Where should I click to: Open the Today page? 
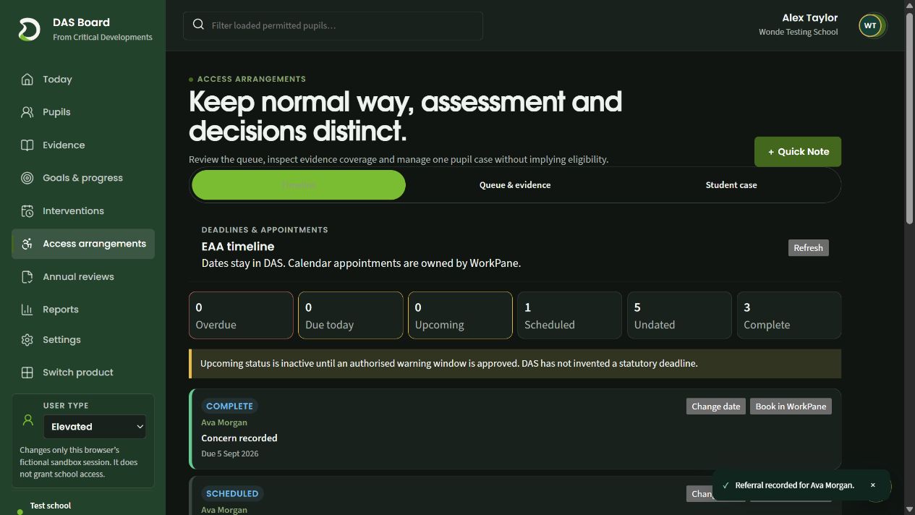(x=83, y=80)
